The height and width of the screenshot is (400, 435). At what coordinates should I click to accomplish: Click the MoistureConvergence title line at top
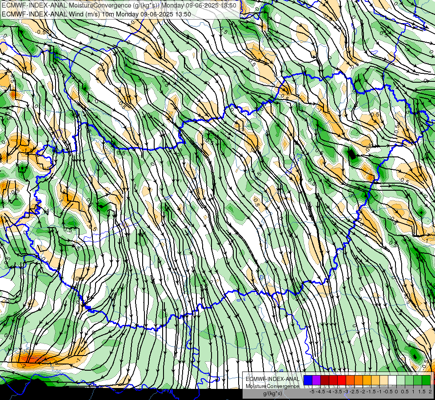[119, 5]
